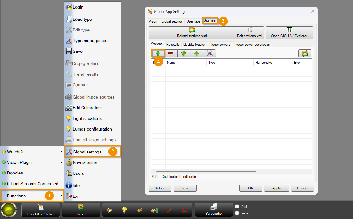Viewport: 353px width, 219px height.
Task: Select 0 Pool Streams Connected entry
Action: pyautogui.click(x=32, y=184)
